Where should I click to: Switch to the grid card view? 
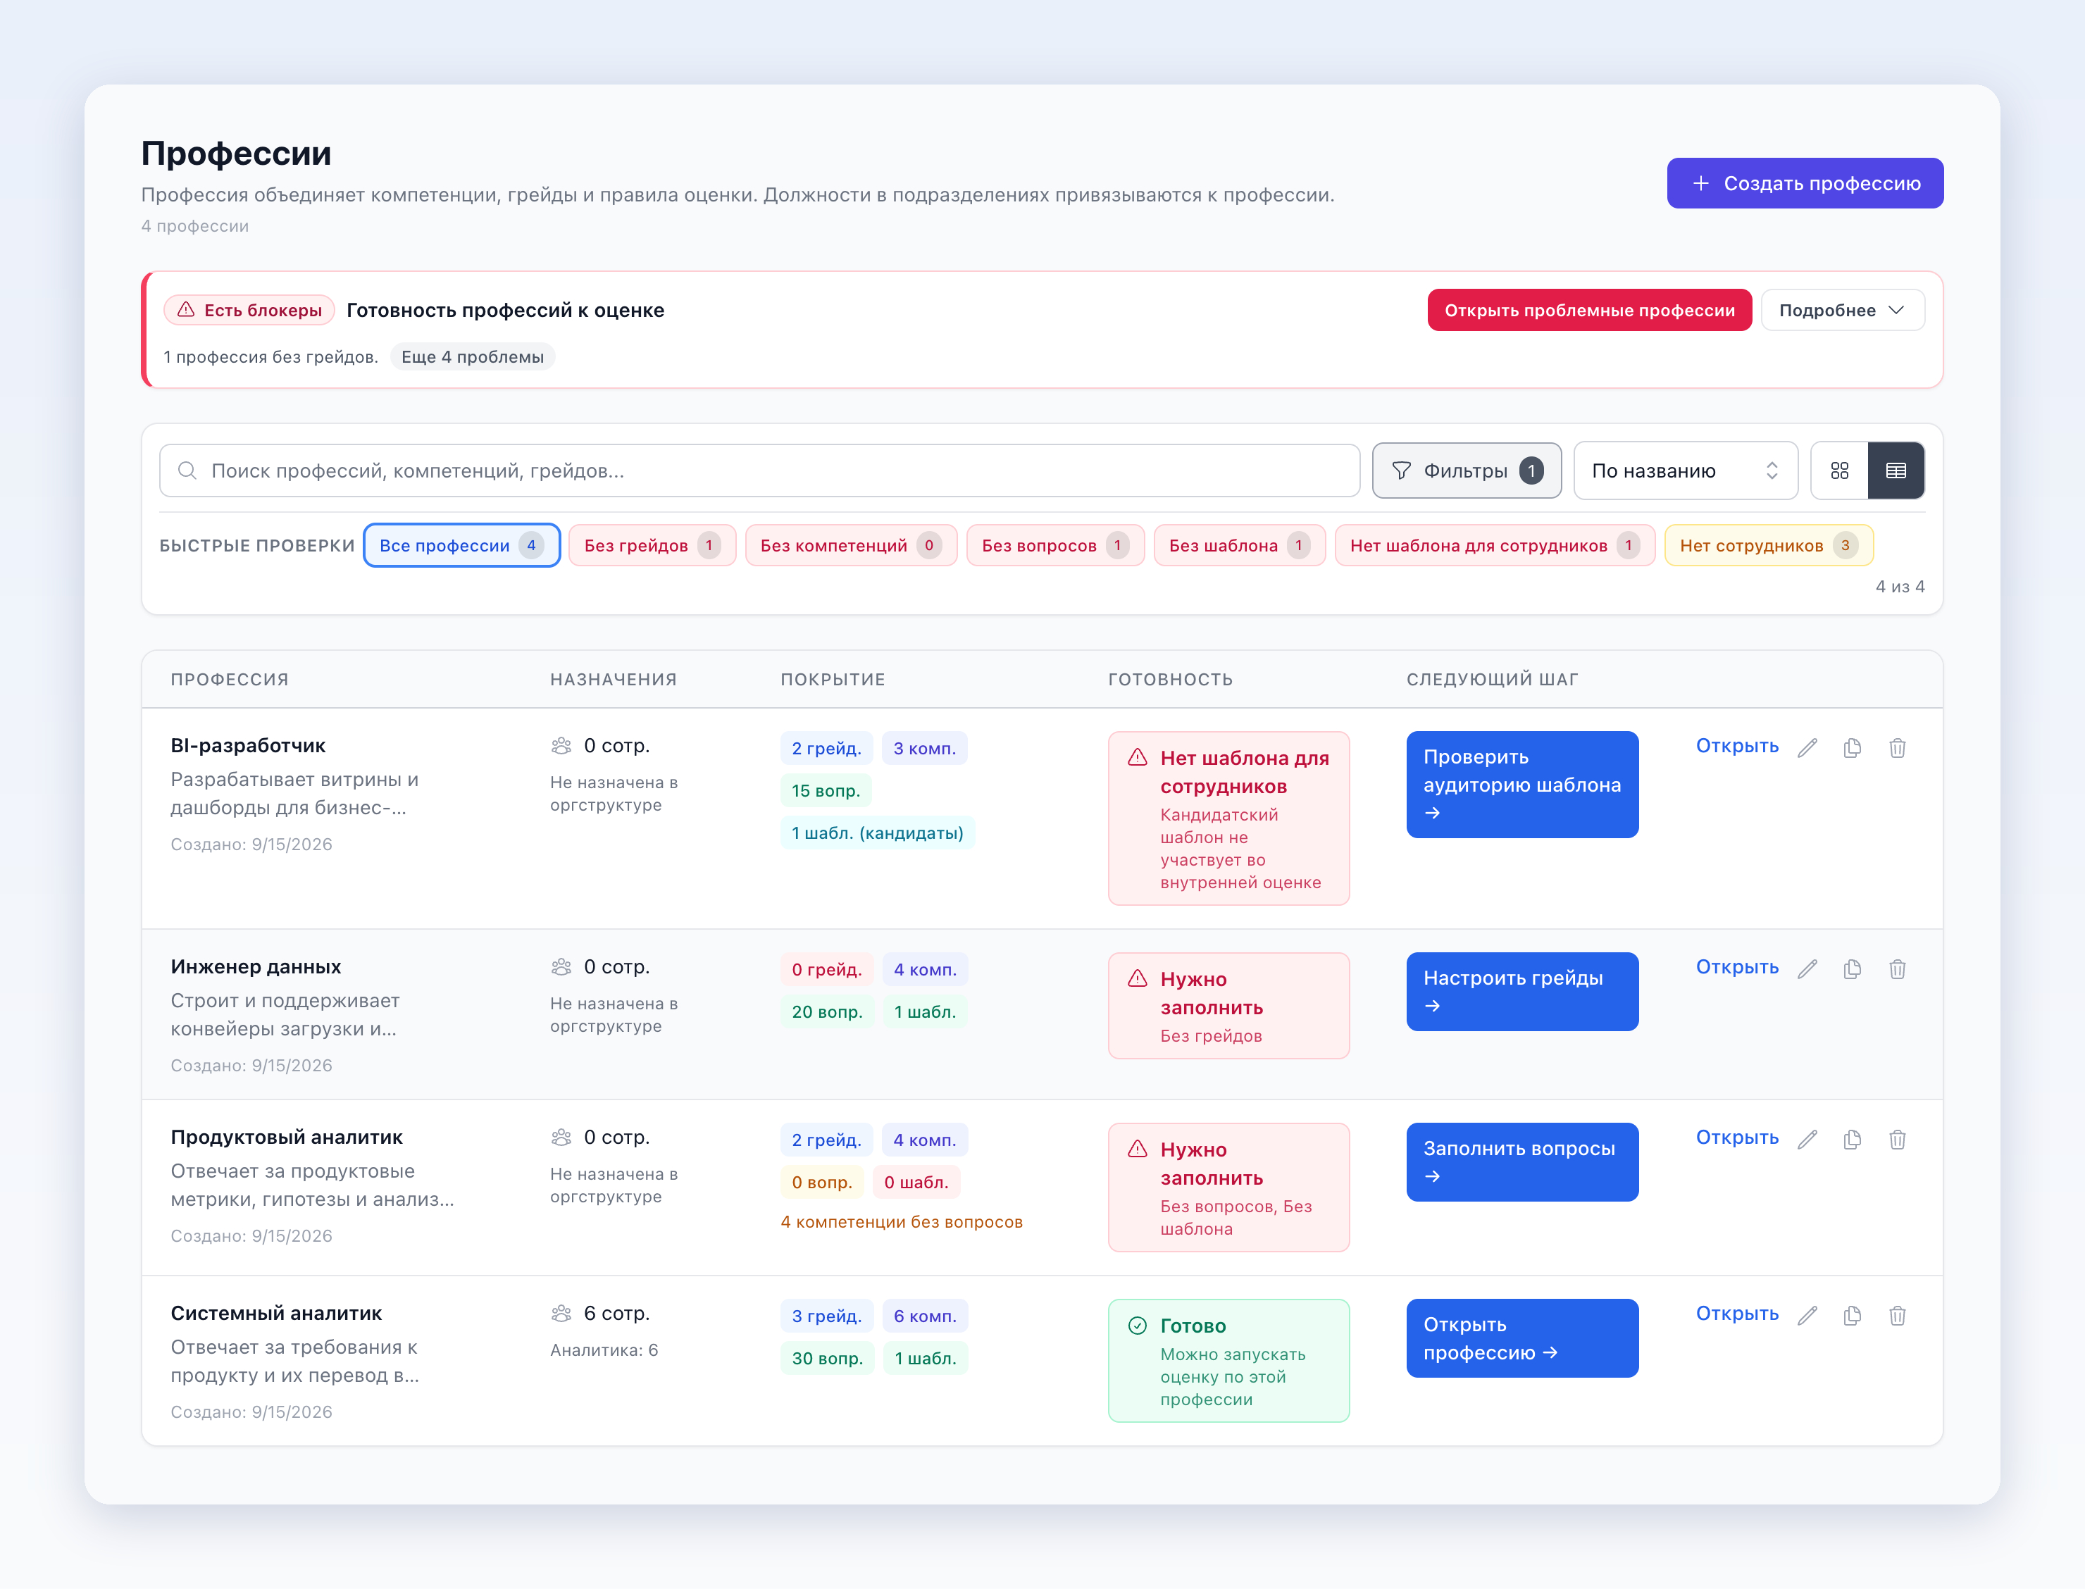click(x=1839, y=470)
